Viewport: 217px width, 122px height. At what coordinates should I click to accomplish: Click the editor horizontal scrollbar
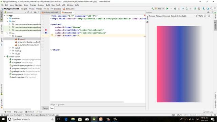point(87,102)
